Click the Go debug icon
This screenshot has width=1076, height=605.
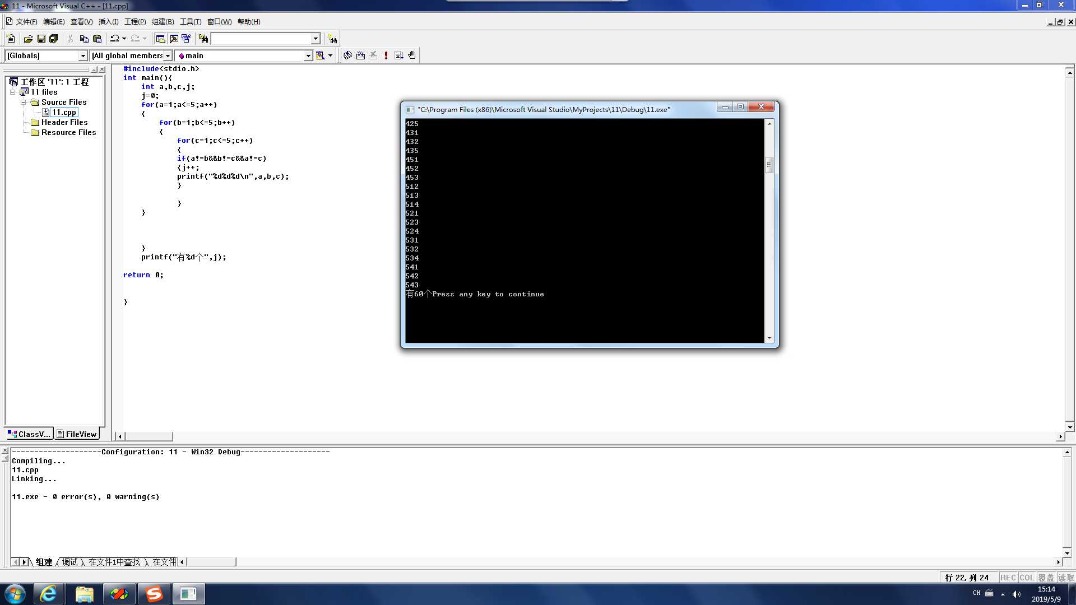coord(399,55)
